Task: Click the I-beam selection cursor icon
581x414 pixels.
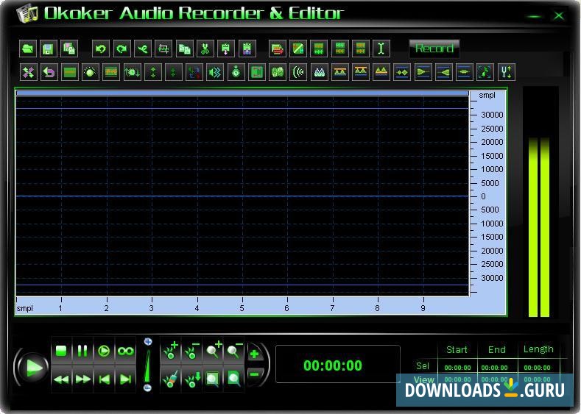Action: [x=381, y=49]
